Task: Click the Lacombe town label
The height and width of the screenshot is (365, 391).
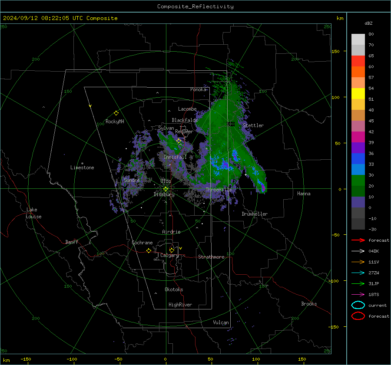Action: [187, 109]
